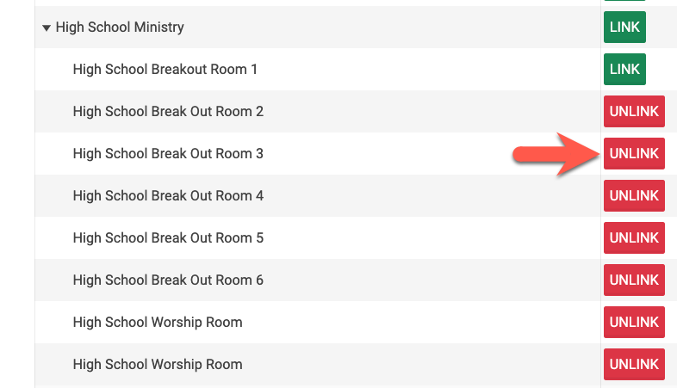The width and height of the screenshot is (677, 388).
Task: Unlink the upper High School Worship Room
Action: [x=634, y=322]
